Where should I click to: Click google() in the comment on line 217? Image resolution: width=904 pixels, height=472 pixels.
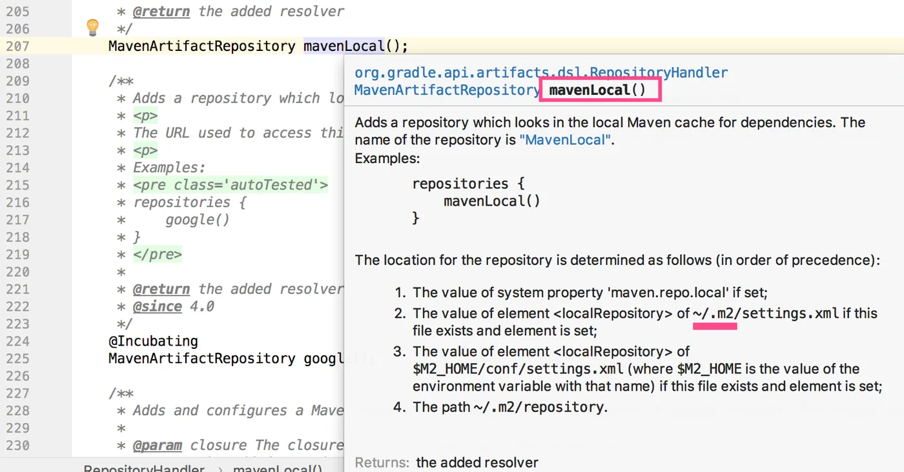198,220
